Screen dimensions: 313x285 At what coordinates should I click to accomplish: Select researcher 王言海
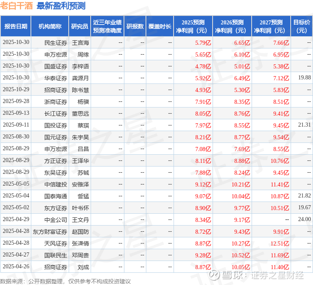pyautogui.click(x=80, y=43)
